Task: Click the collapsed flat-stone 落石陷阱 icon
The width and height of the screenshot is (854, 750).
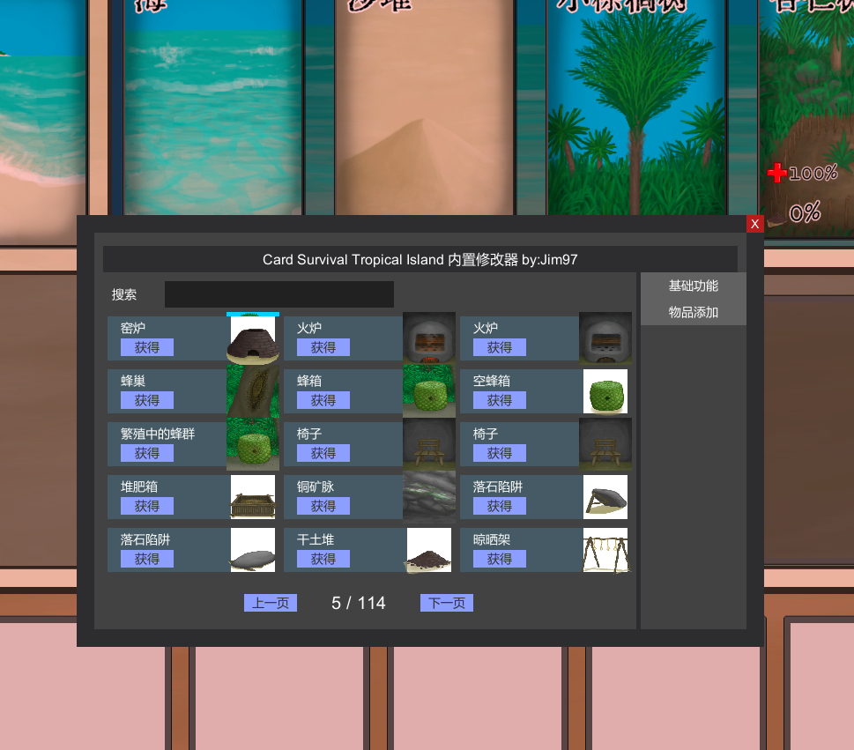Action: coord(253,550)
